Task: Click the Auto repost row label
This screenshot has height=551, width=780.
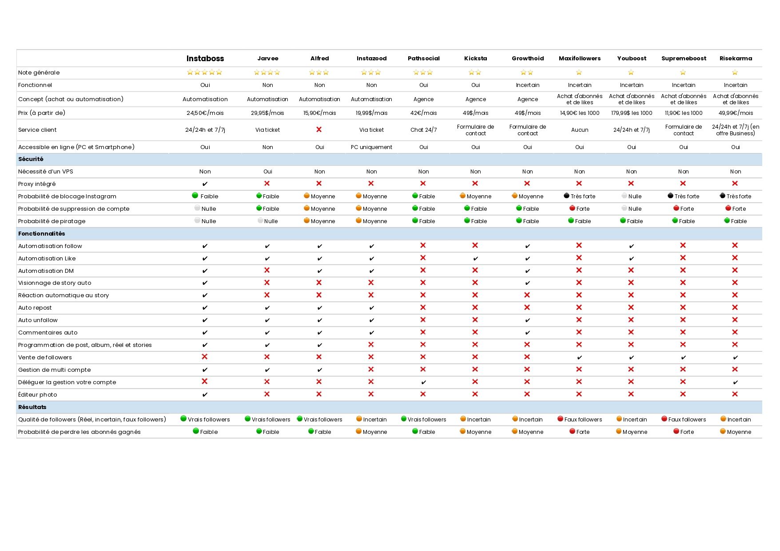Action: tap(35, 308)
